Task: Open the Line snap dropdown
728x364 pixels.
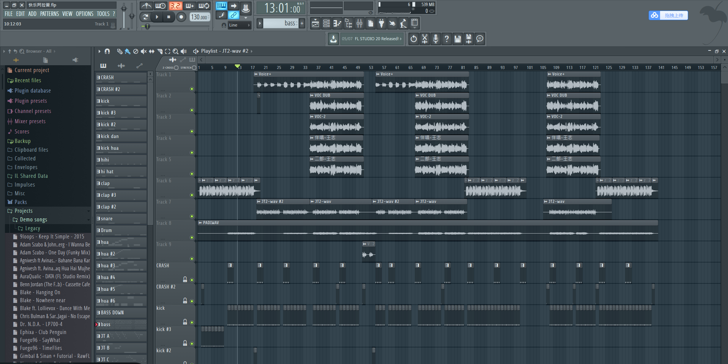Action: 240,25
